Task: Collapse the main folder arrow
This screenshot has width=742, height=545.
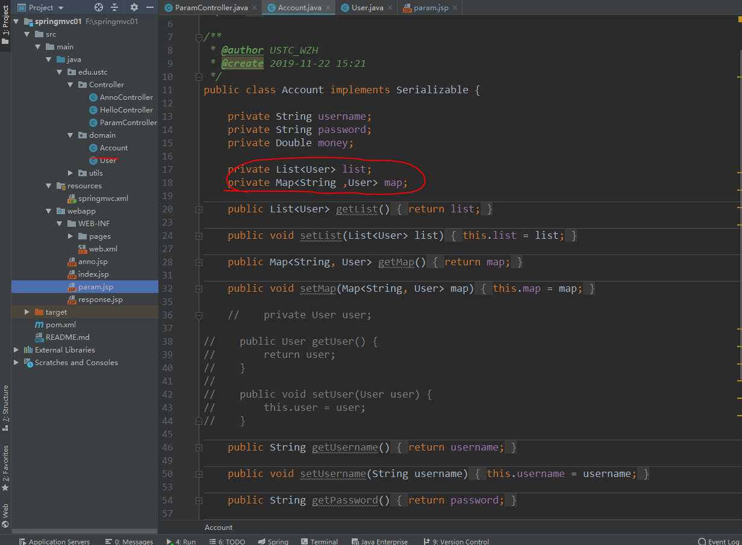Action: (38, 46)
